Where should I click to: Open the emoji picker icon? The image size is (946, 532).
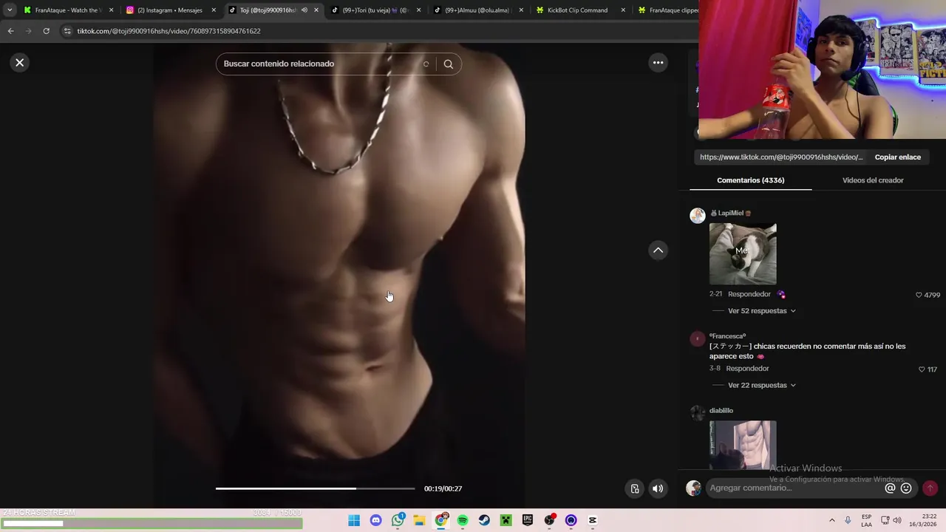point(906,488)
